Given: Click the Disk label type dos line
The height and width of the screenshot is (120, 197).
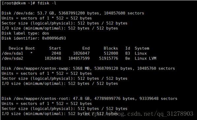Looking at the screenshot, I should point(25,33).
